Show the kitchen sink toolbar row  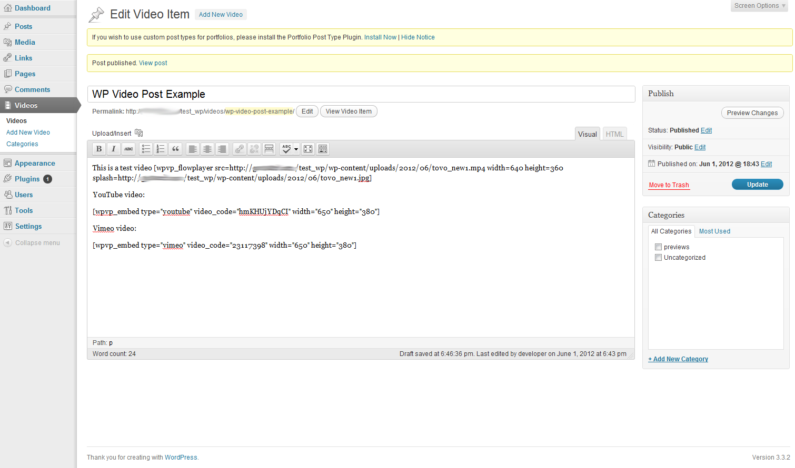[x=323, y=149]
